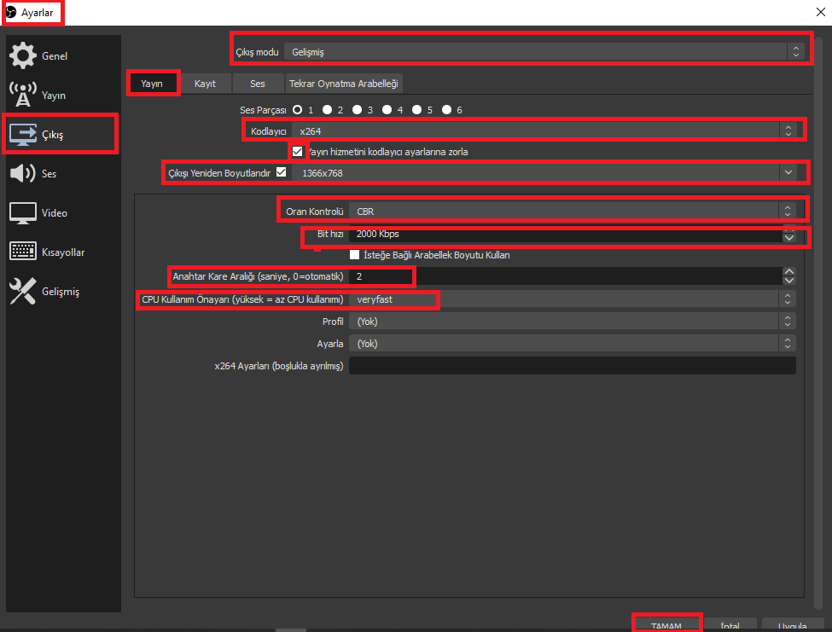Close the Ayarlar window
The image size is (832, 632).
click(x=820, y=12)
